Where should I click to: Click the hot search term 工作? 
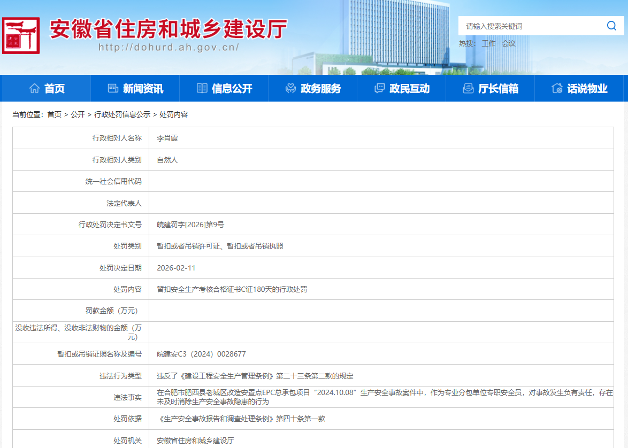[488, 43]
